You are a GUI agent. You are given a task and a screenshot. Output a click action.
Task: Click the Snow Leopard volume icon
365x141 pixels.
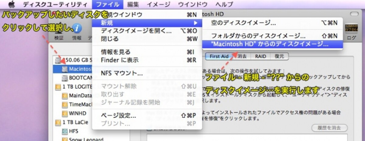click(x=64, y=139)
